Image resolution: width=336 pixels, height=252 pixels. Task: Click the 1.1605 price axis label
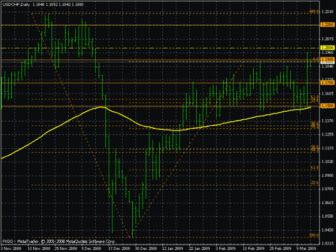[327, 93]
